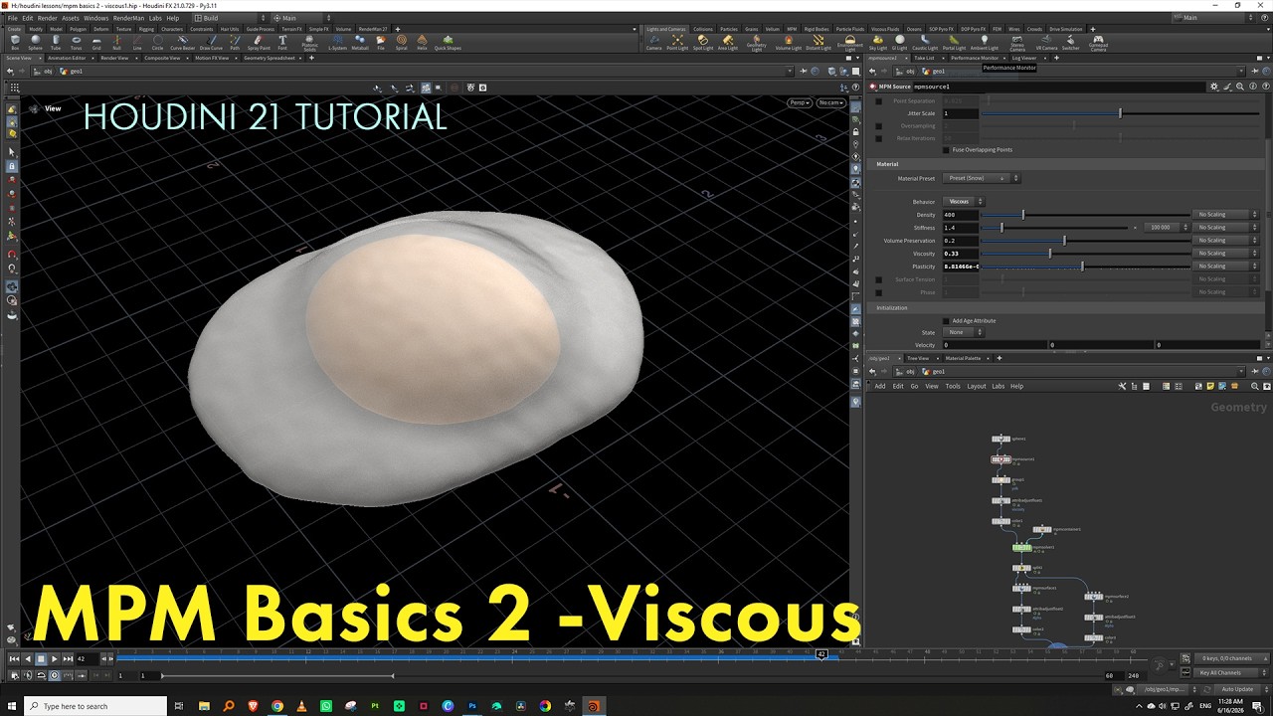Open the Persp viewport camera menu
1273x716 pixels.
[800, 102]
